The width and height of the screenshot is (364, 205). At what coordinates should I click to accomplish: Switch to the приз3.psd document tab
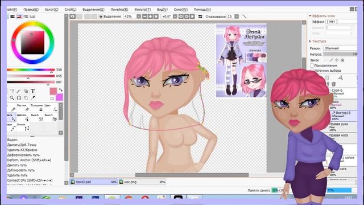click(x=93, y=182)
